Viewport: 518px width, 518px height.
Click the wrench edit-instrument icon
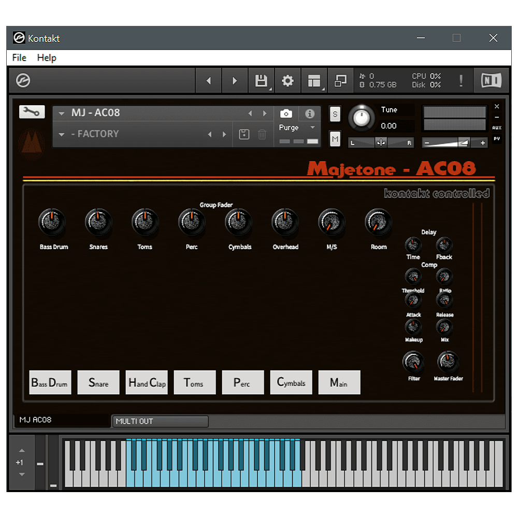32,112
